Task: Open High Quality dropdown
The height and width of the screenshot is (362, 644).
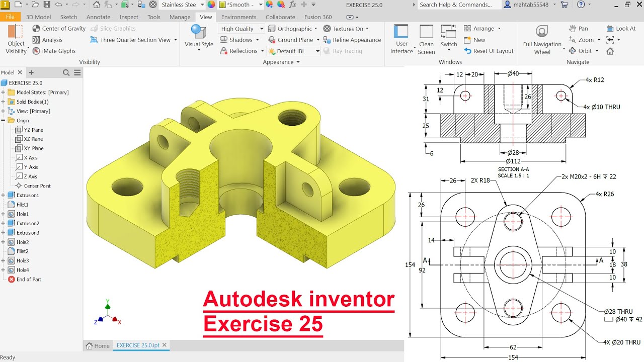Action: click(x=242, y=29)
